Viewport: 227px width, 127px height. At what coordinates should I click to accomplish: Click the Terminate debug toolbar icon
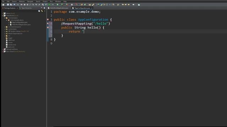27,5
